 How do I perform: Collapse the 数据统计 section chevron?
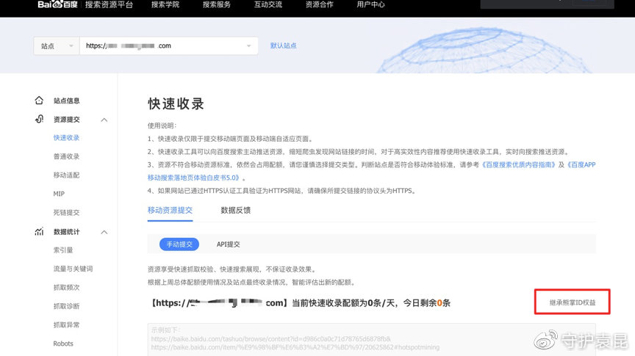pos(104,232)
